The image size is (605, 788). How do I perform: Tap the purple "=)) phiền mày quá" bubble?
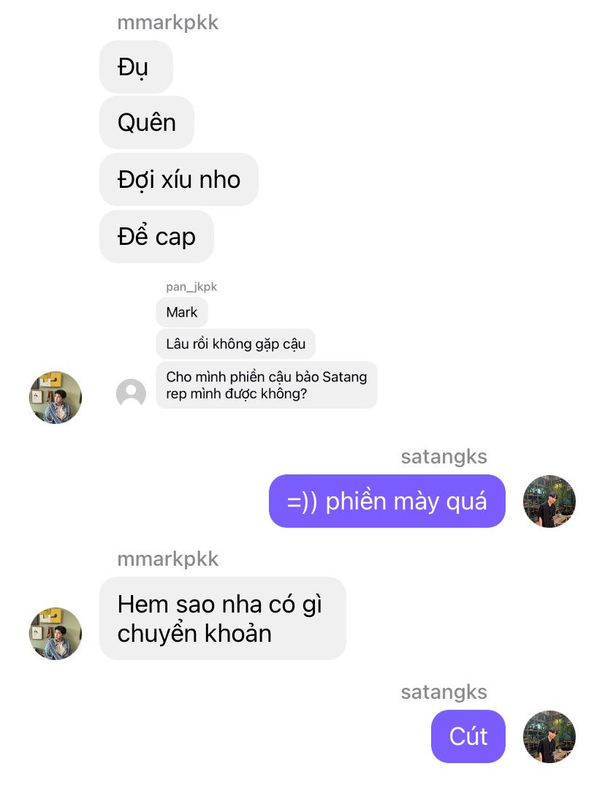click(x=387, y=501)
